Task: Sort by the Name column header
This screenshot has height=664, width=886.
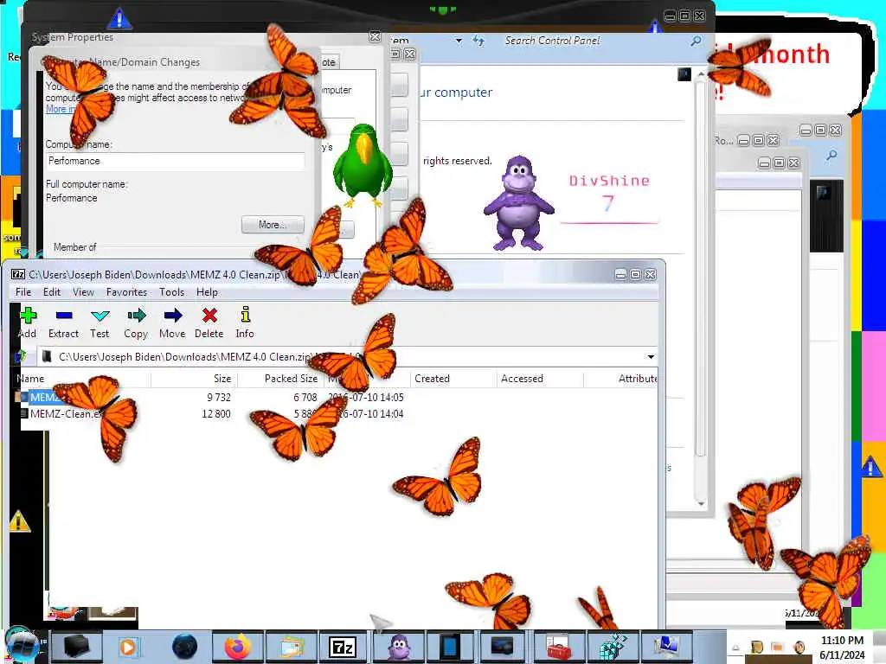Action: point(82,379)
